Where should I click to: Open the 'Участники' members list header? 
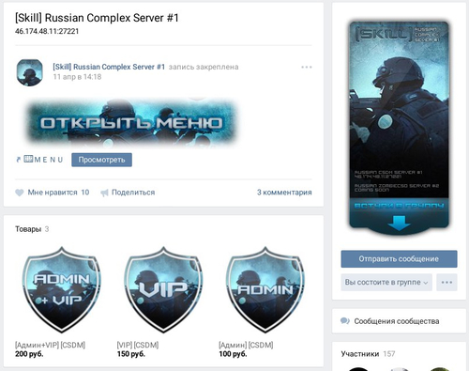click(x=360, y=354)
